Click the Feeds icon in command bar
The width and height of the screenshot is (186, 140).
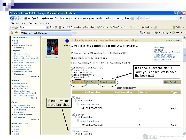[x=148, y=33]
